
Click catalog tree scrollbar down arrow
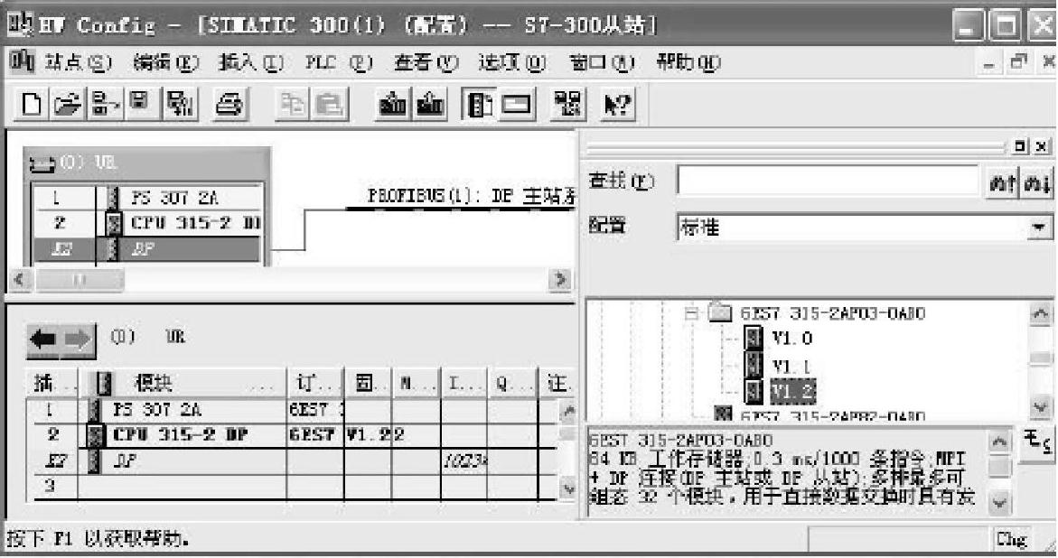point(1041,408)
